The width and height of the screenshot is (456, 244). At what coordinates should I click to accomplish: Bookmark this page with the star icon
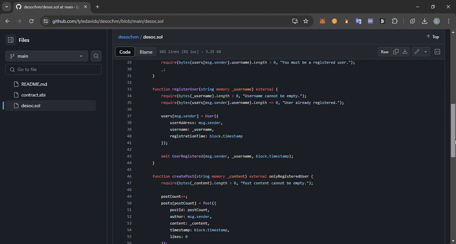click(306, 21)
